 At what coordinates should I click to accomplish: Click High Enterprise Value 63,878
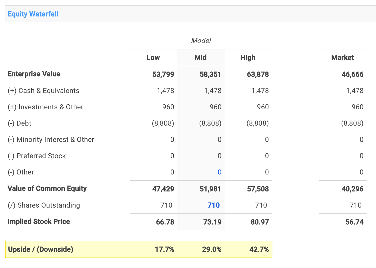[x=258, y=74]
